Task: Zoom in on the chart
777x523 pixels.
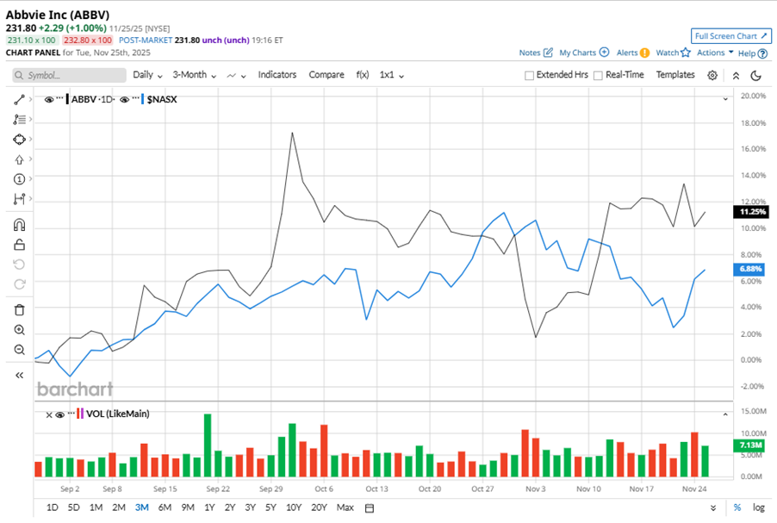Action: click(x=19, y=330)
